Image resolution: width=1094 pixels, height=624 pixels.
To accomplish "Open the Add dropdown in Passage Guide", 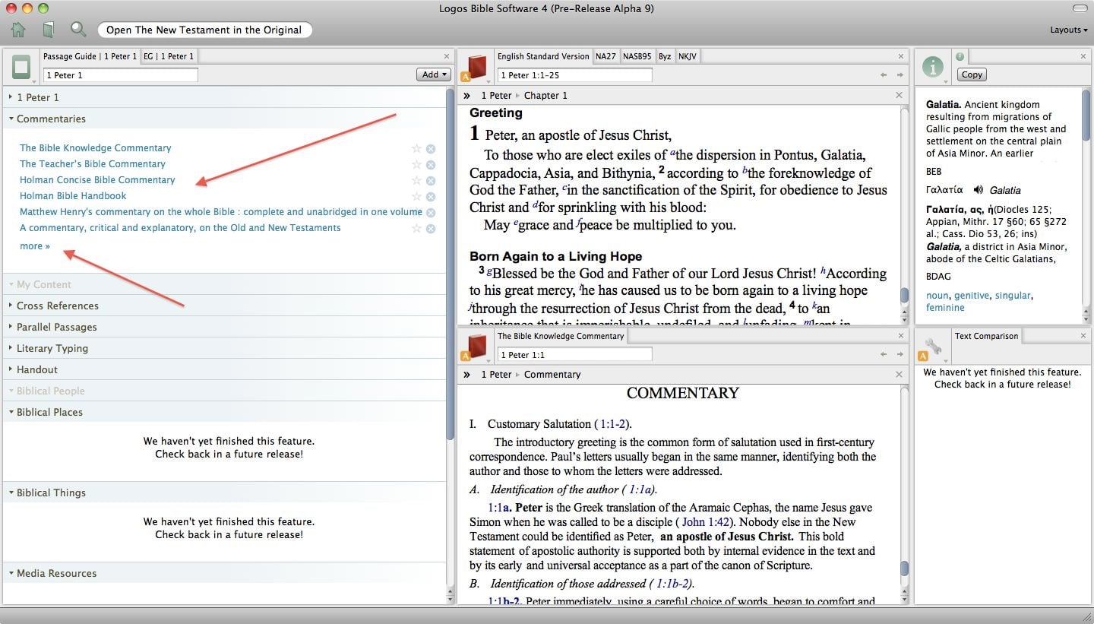I will pos(433,74).
